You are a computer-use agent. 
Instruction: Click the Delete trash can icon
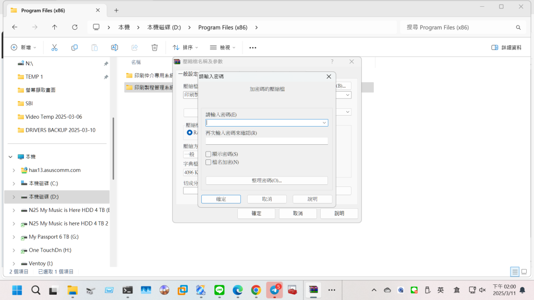point(154,47)
